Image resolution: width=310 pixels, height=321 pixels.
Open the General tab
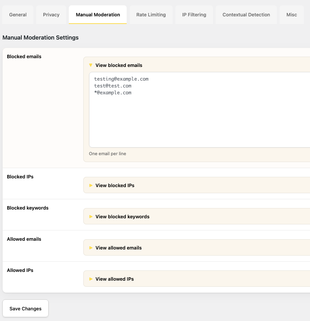point(18,15)
